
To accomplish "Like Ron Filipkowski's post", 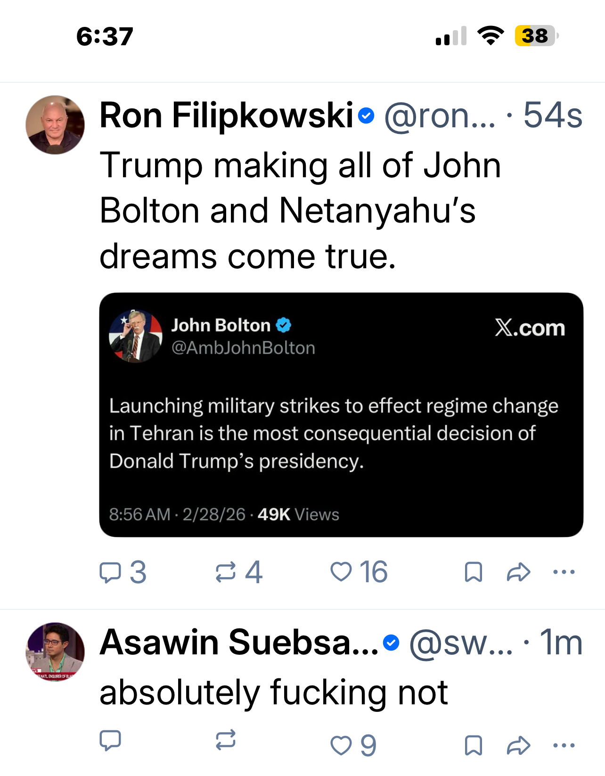I will [x=341, y=572].
